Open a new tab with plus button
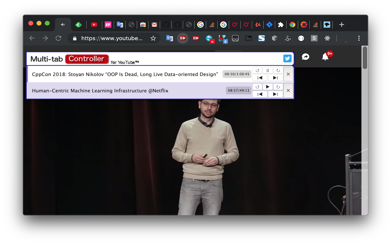 tap(342, 25)
